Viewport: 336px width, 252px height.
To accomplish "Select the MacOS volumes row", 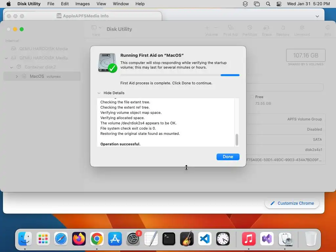I will pos(42,76).
